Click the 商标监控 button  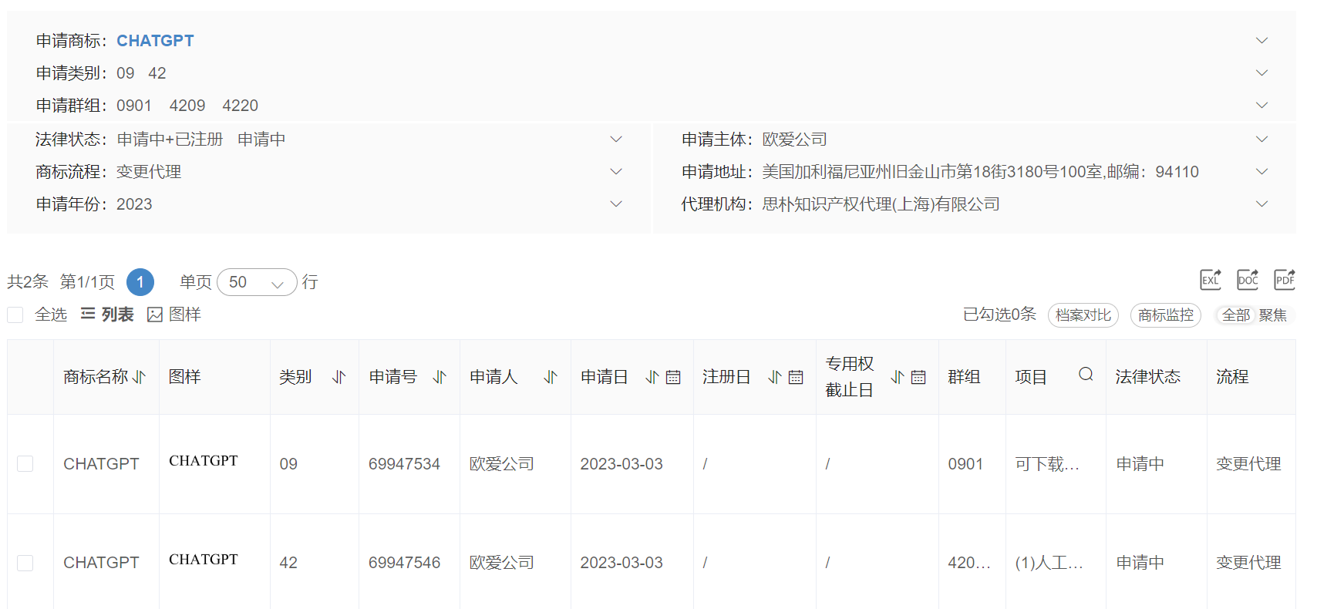tap(1165, 315)
